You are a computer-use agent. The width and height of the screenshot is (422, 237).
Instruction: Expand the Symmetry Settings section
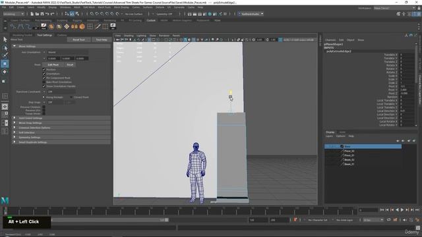(x=61, y=138)
